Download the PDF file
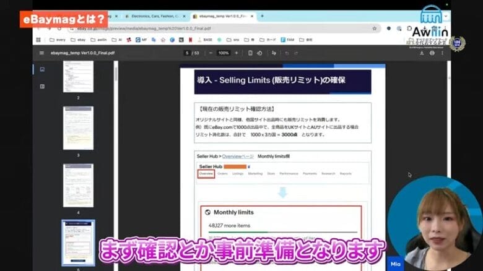This screenshot has height=271, width=483. coord(422,53)
